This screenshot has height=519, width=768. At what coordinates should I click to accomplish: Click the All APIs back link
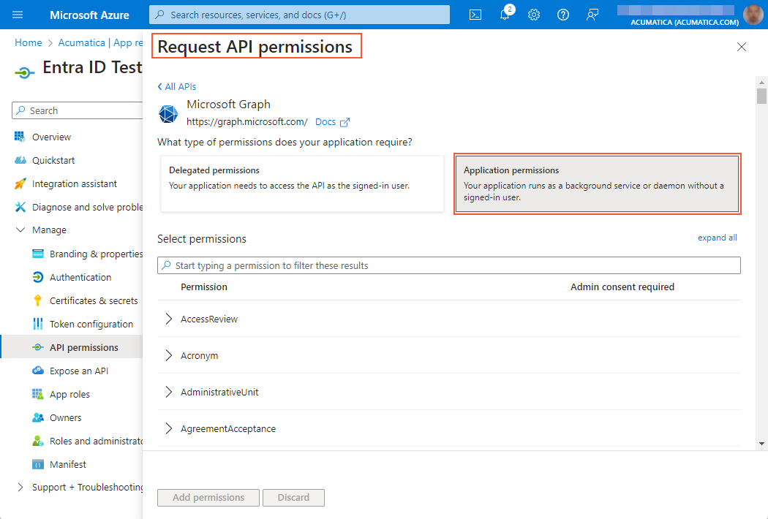(x=177, y=86)
